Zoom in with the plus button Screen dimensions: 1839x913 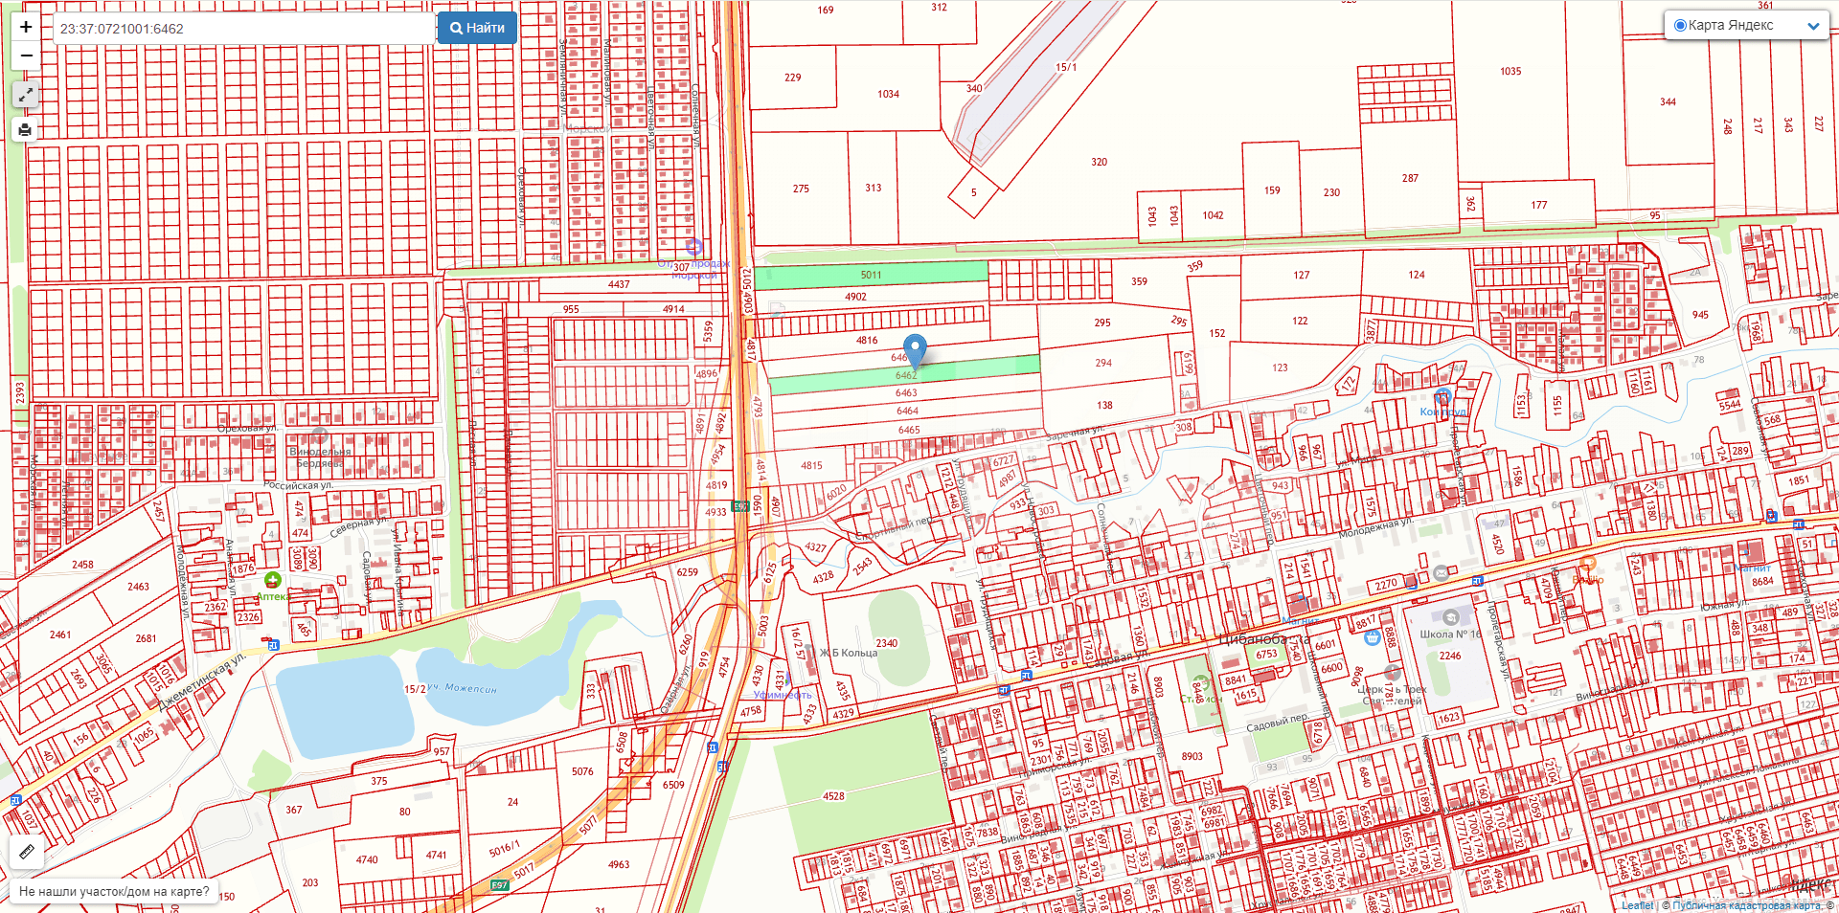[26, 27]
